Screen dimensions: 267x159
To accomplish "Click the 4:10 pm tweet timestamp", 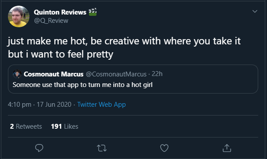I will click(x=19, y=105).
